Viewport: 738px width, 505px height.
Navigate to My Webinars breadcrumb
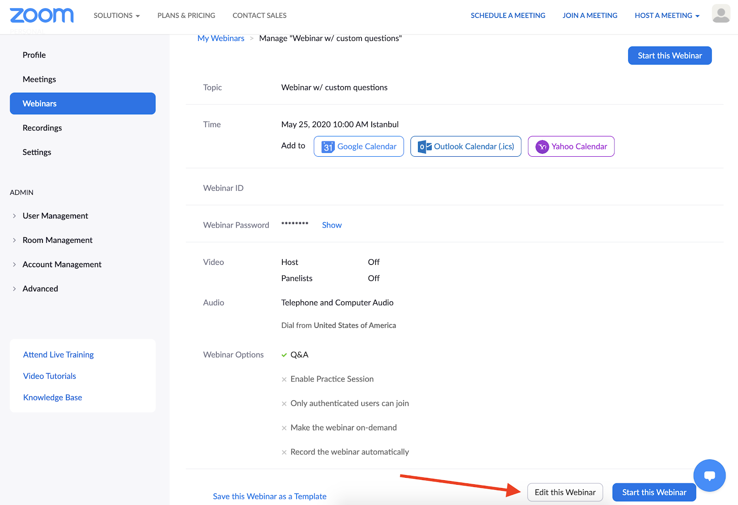coord(221,38)
